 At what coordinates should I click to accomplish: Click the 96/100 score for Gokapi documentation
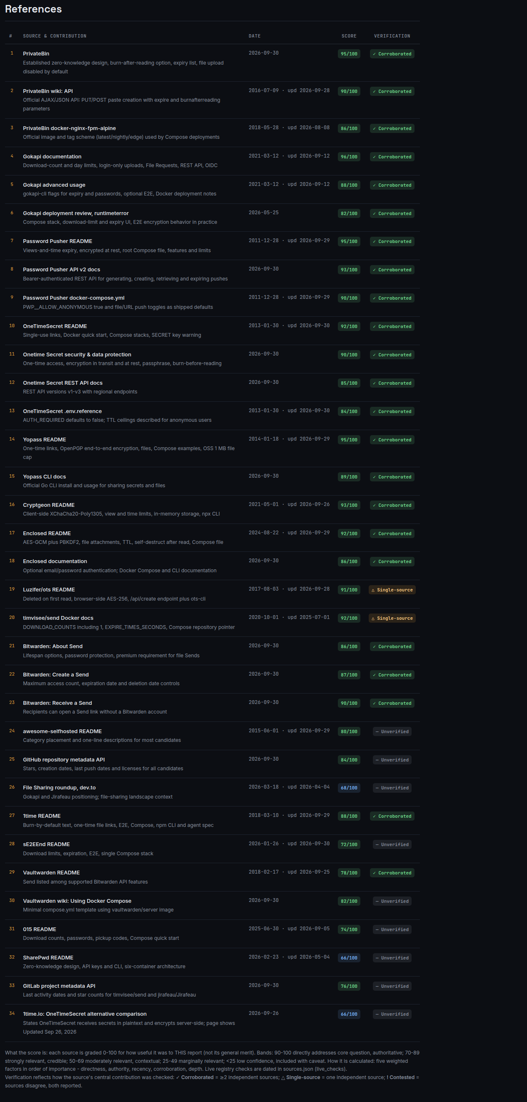349,157
